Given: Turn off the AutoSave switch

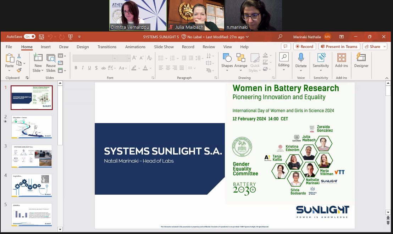Looking at the screenshot, I should [29, 37].
